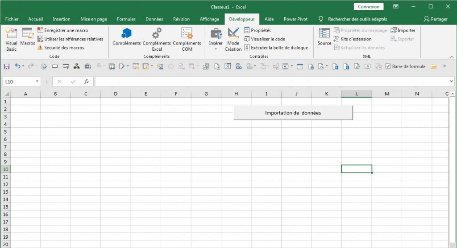Click the briefcase toolbox icon in quick toolbar
The width and height of the screenshot is (457, 248).
(87, 67)
